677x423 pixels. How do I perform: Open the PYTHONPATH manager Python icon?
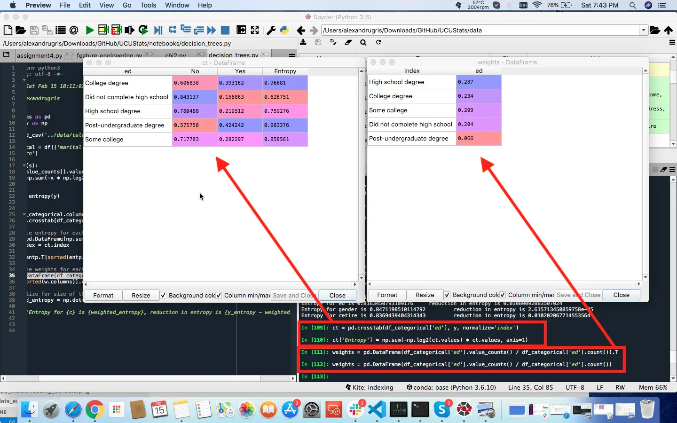284,30
